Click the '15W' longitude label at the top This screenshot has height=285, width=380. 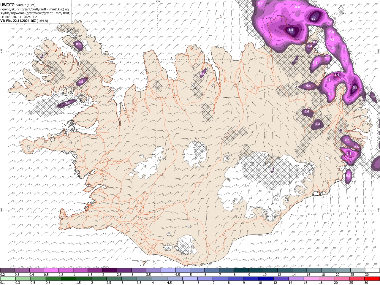coord(314,1)
